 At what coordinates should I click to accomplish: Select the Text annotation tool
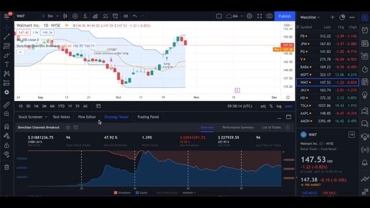[x=6, y=64]
